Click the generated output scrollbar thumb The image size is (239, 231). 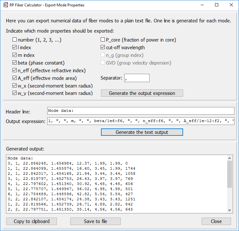point(229,174)
